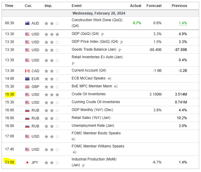Click the Japanese flag in the JPY row

click(x=27, y=163)
